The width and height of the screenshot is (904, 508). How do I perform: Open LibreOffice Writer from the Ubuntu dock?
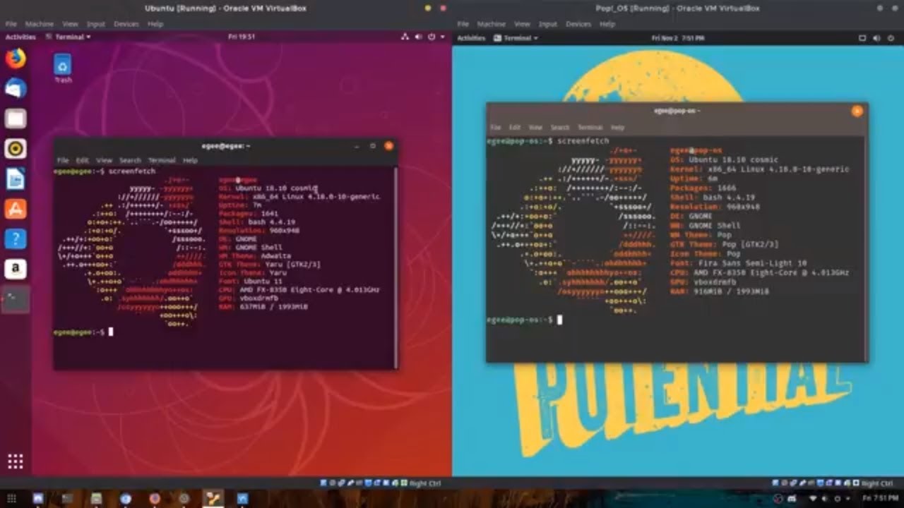coord(16,179)
